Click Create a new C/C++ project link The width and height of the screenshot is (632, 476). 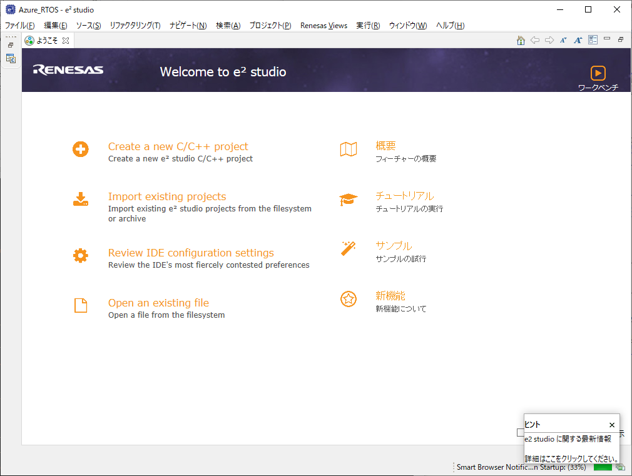pos(178,146)
